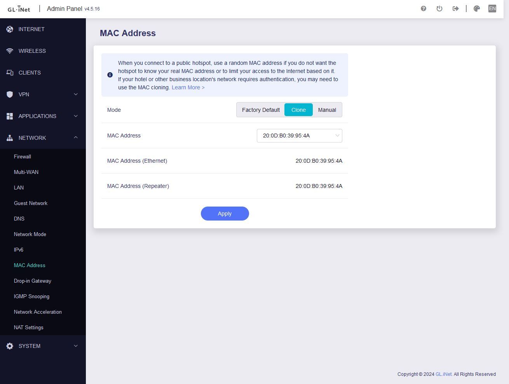Screen dimensions: 509x384
Task: Switch MAC mode to Manual
Action: 327,110
